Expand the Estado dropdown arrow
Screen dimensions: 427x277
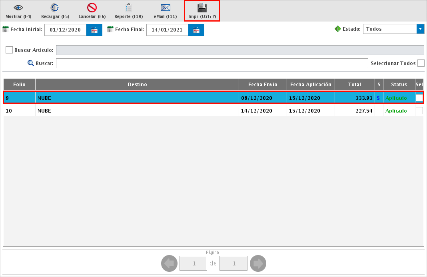click(x=420, y=29)
